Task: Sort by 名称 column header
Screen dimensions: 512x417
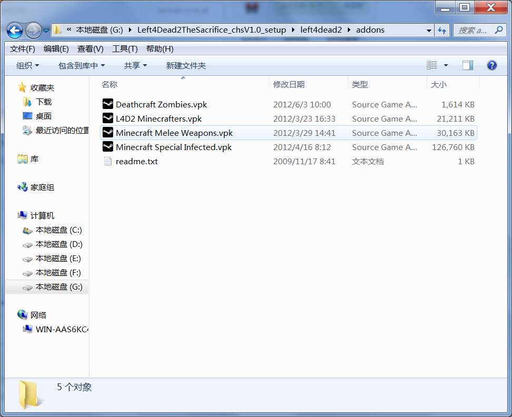Action: point(109,85)
